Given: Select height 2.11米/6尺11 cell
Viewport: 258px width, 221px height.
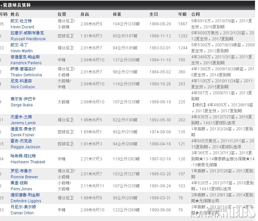Looking at the screenshot, I should click(x=92, y=186).
